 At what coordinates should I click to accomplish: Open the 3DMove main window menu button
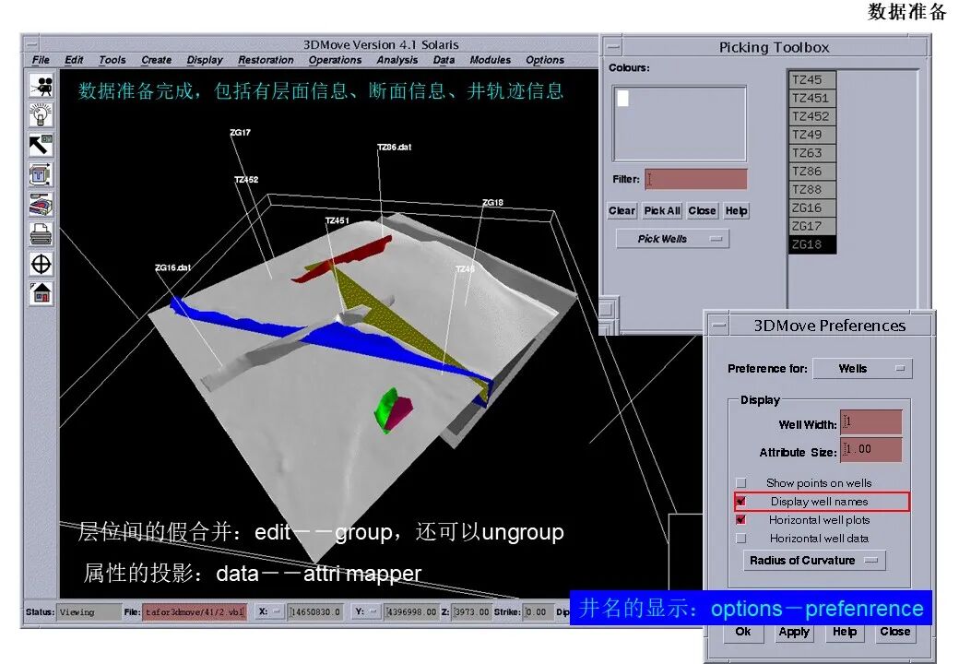tap(31, 44)
